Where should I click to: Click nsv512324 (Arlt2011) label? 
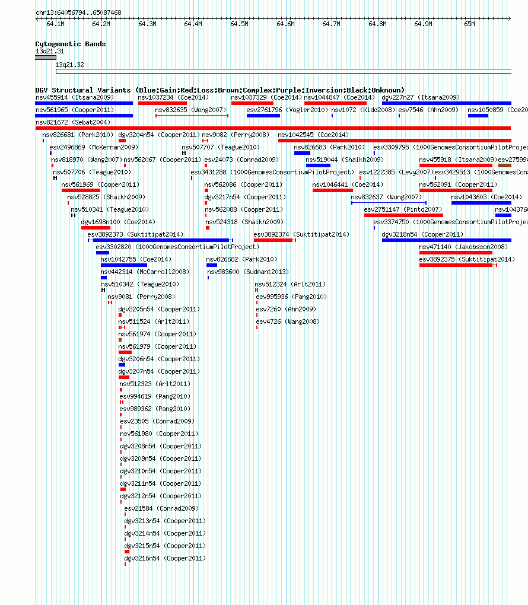pyautogui.click(x=290, y=284)
